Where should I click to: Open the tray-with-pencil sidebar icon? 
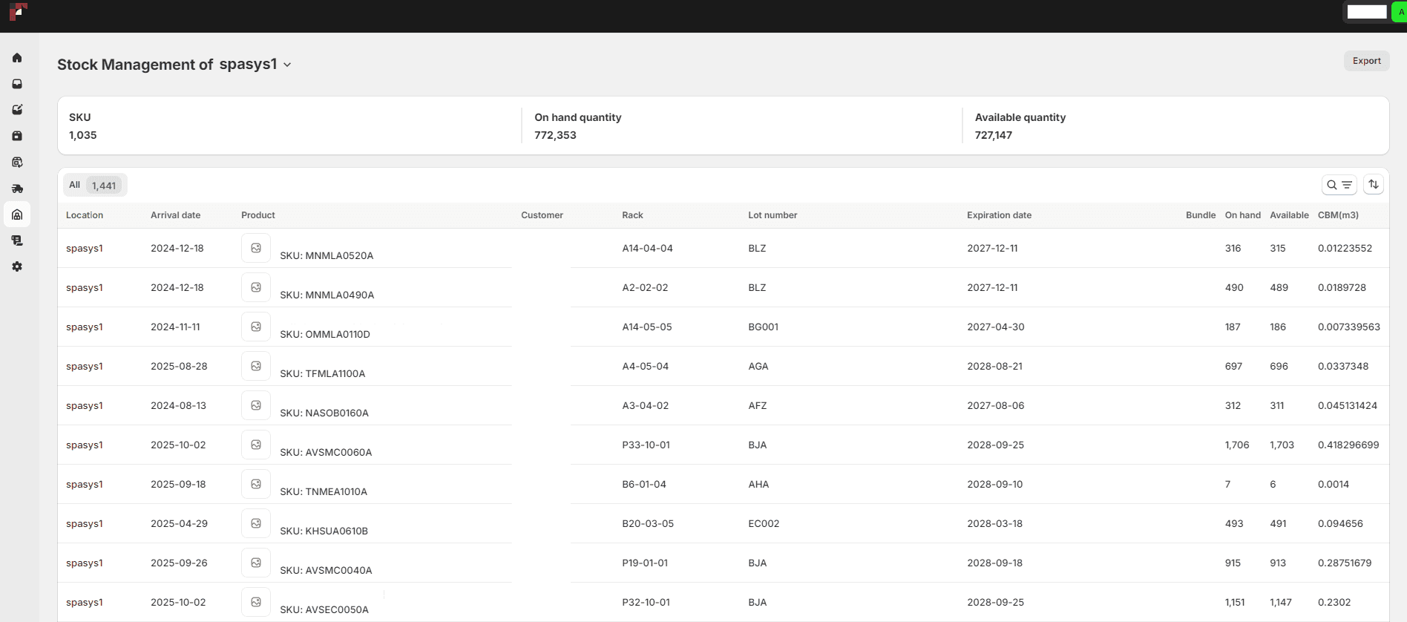click(17, 110)
